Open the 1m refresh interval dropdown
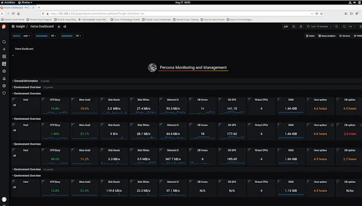 (x=351, y=27)
